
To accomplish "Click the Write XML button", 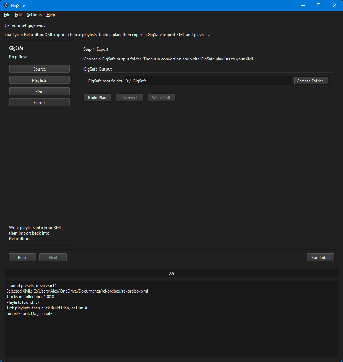I will pos(162,98).
